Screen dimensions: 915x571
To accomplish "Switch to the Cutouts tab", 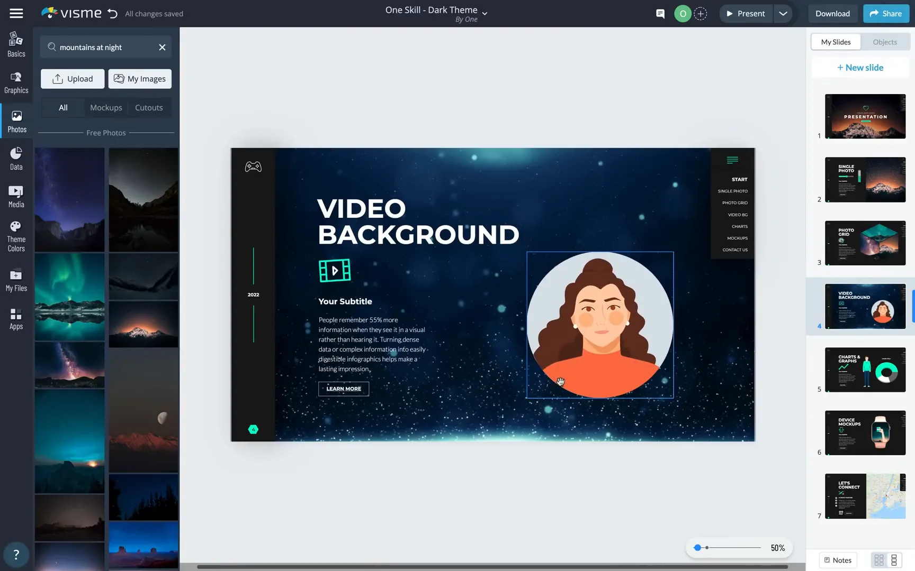I will point(149,107).
